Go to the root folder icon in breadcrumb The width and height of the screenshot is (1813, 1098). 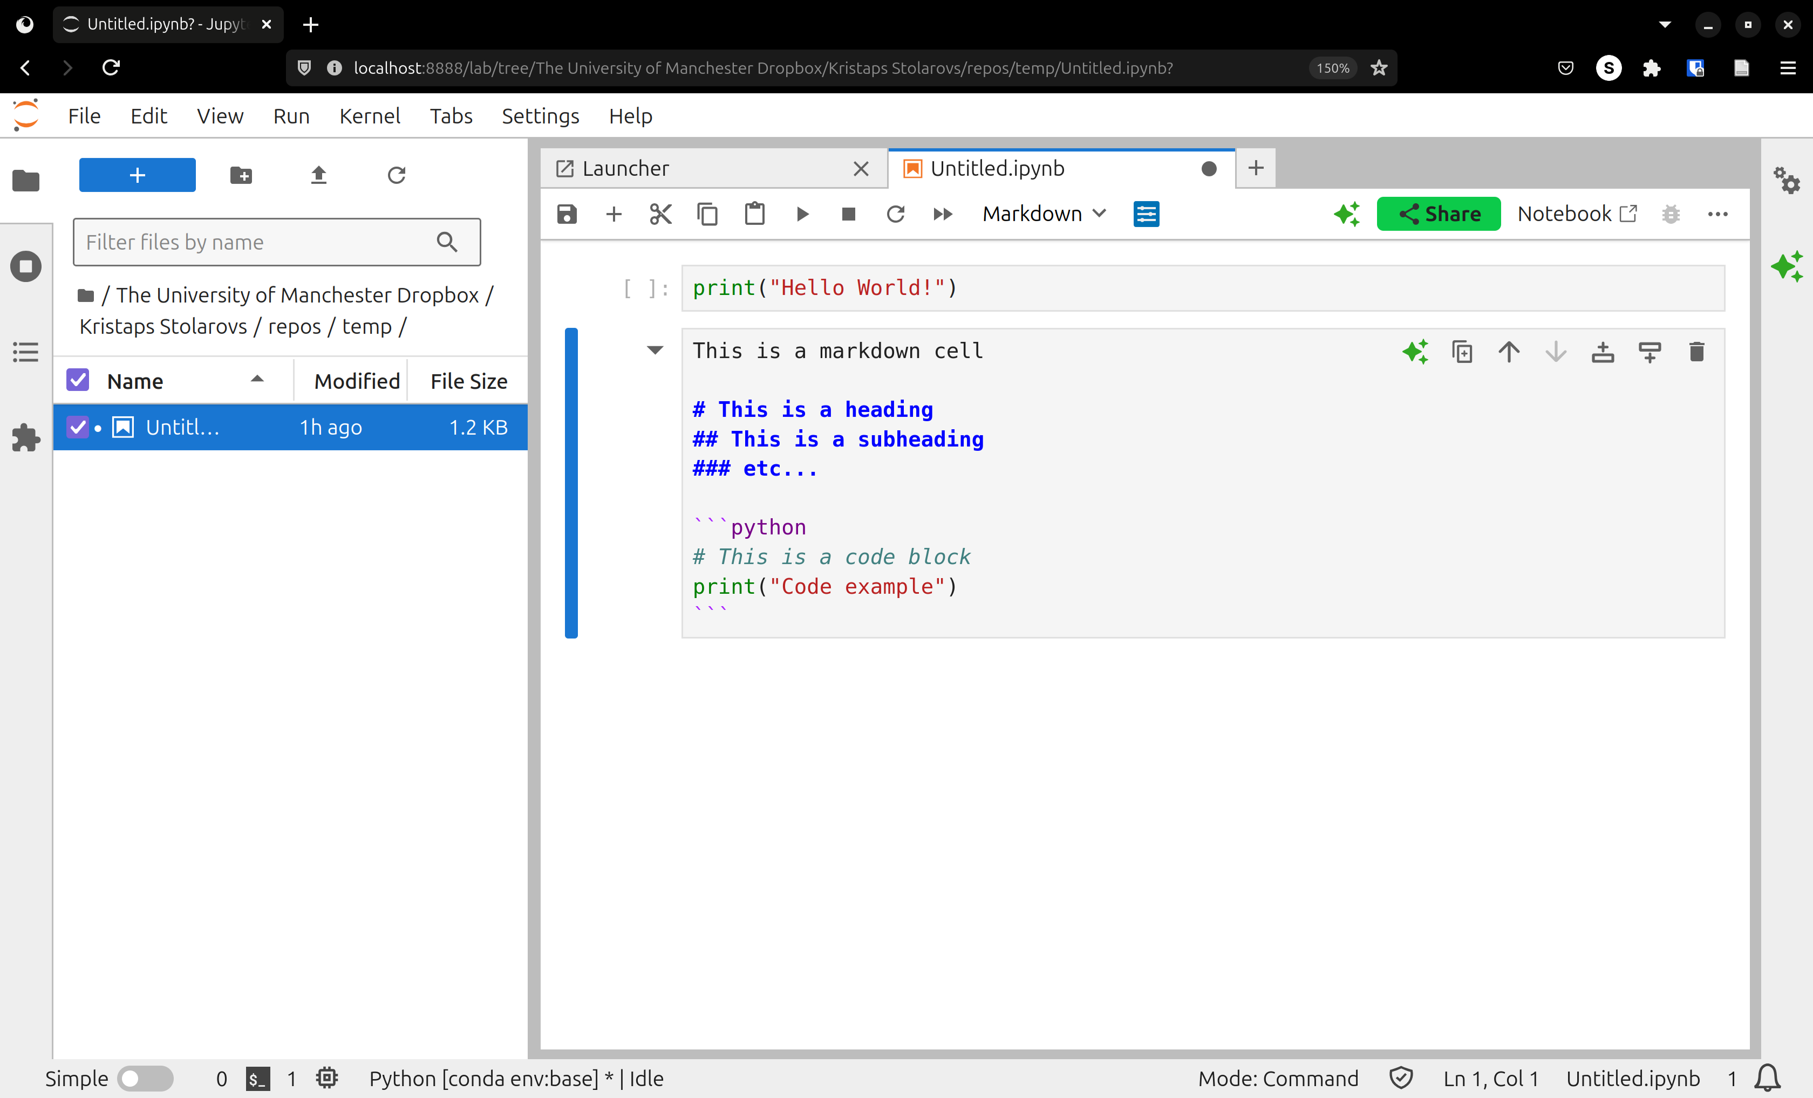tap(86, 296)
